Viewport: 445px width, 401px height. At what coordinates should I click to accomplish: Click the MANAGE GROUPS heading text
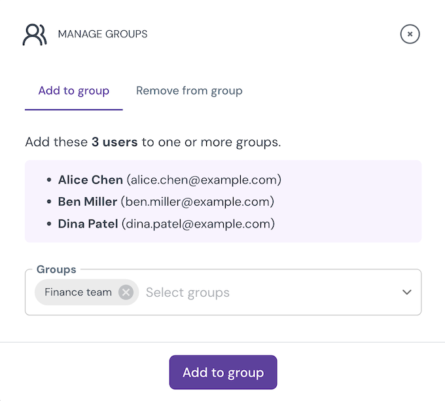click(103, 34)
